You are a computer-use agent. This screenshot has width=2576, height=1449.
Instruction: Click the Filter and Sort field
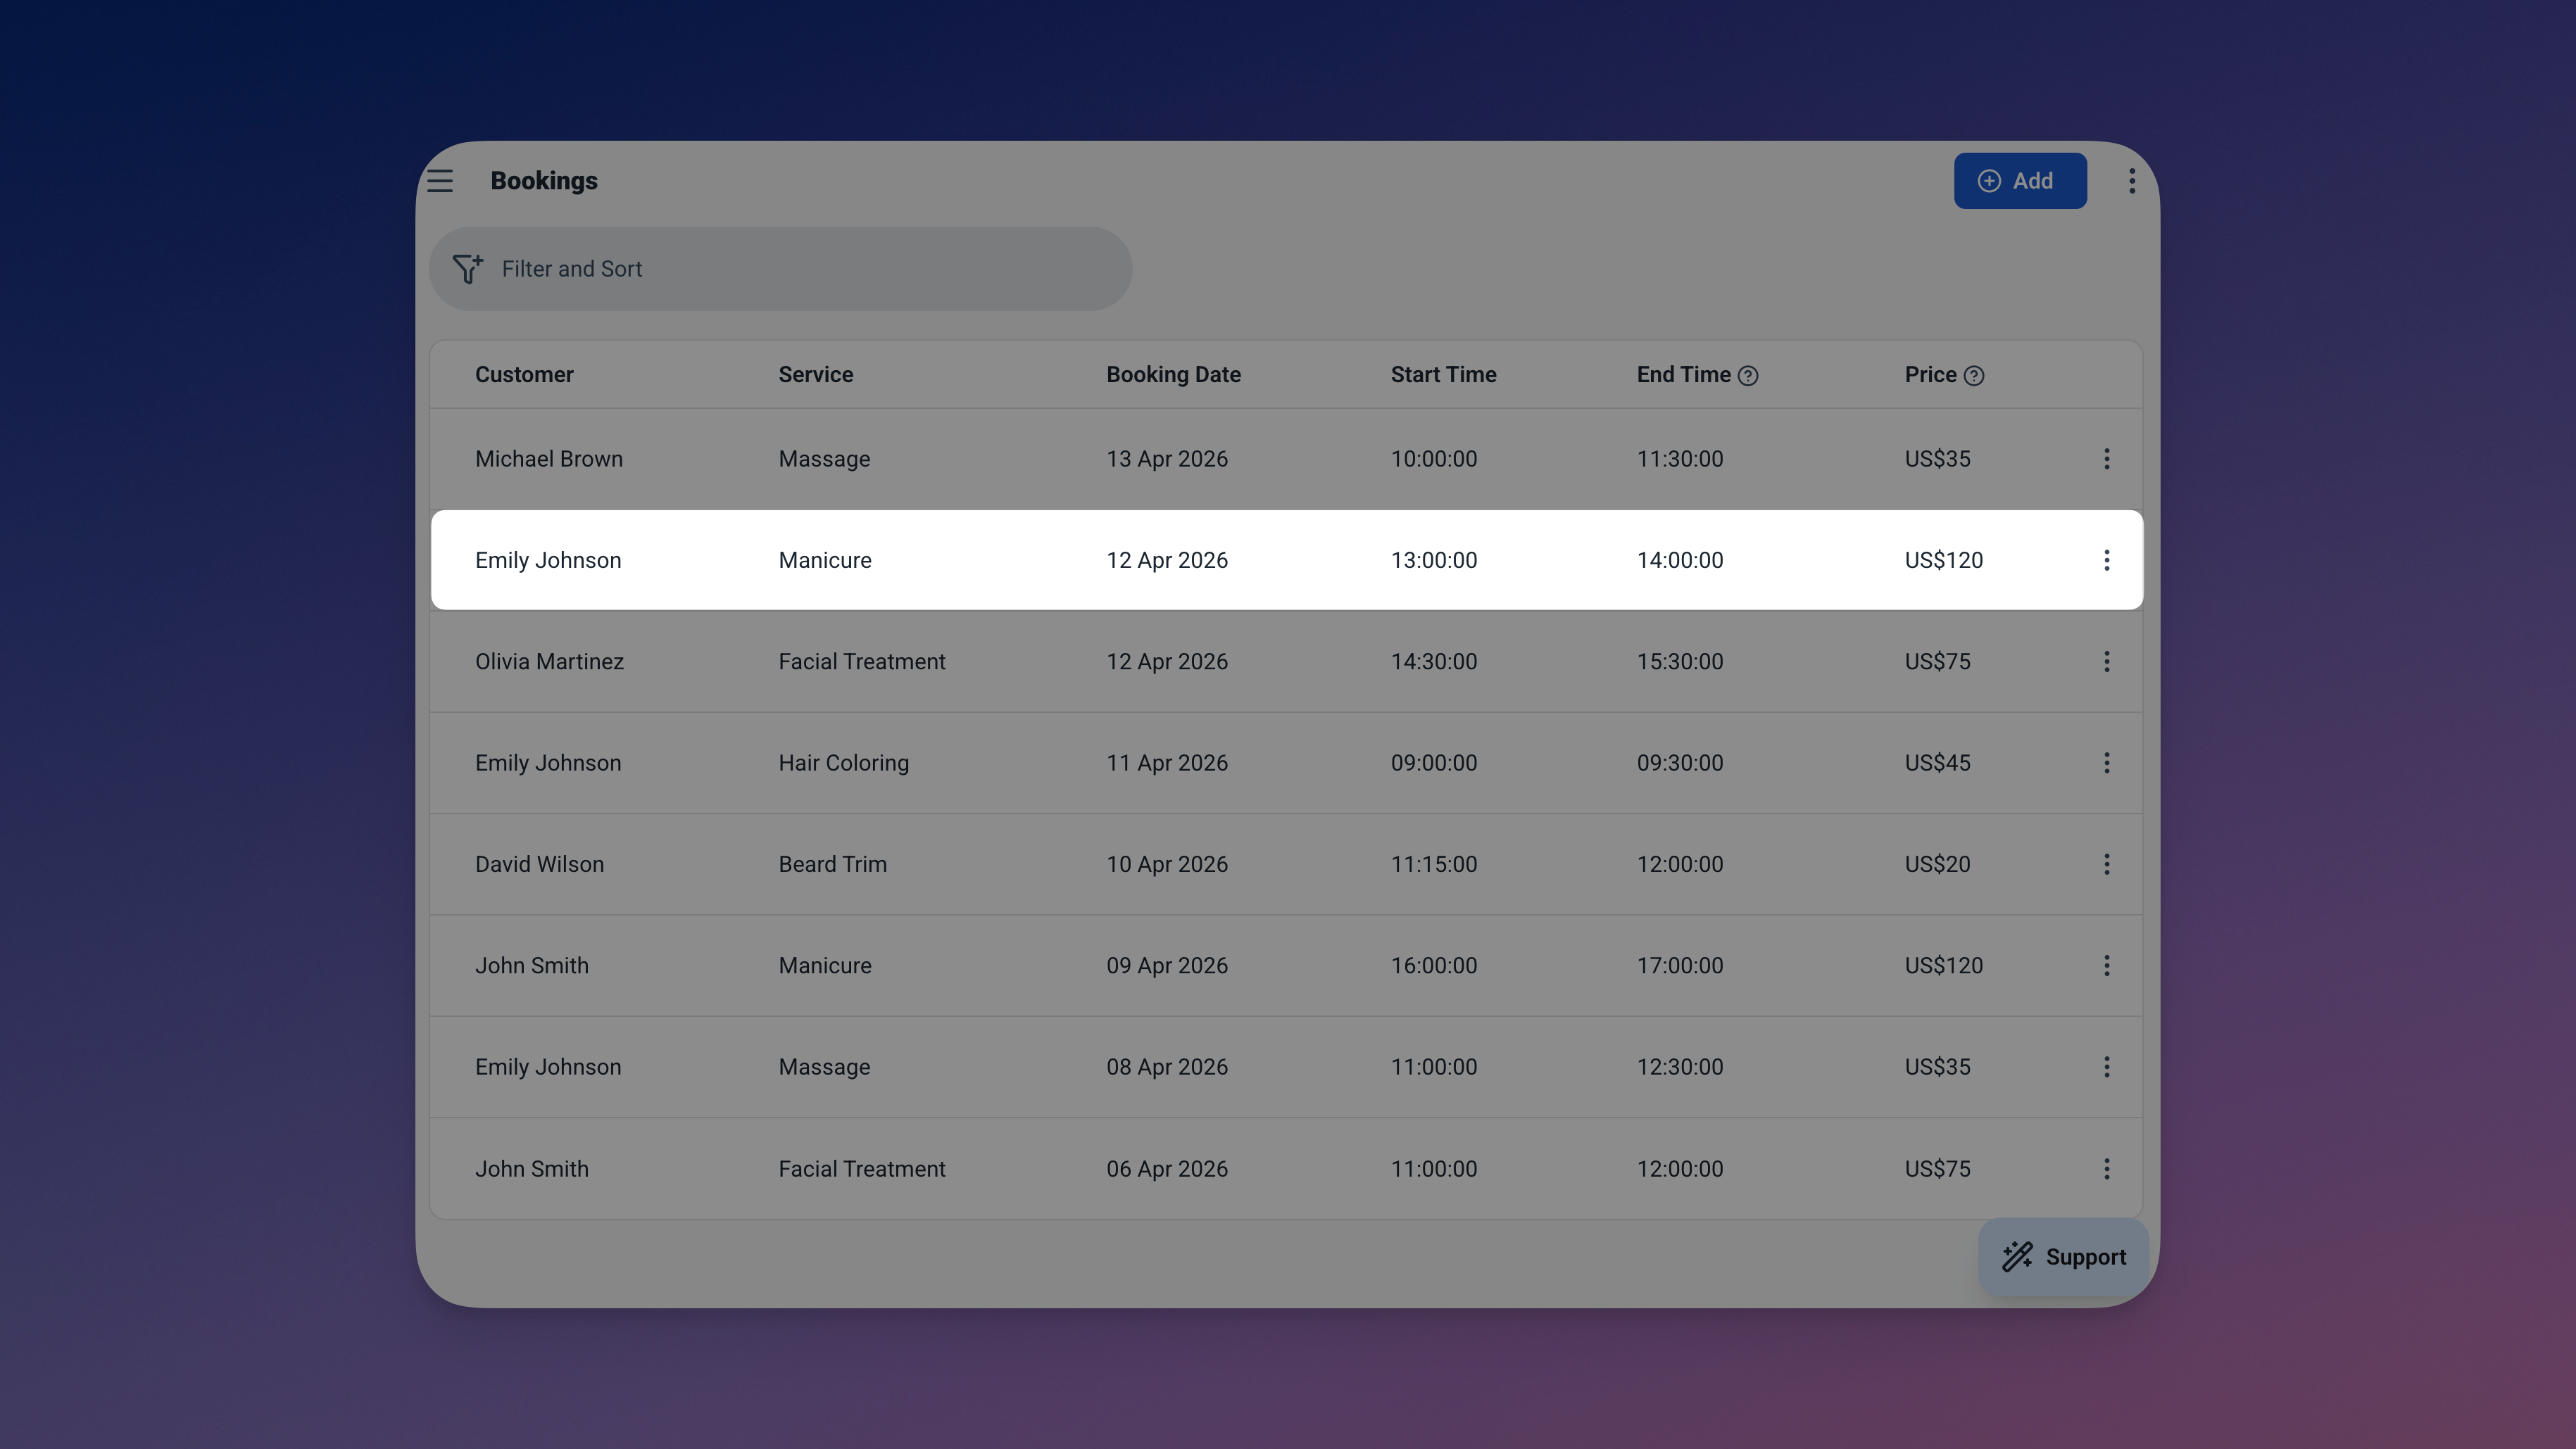tap(780, 269)
